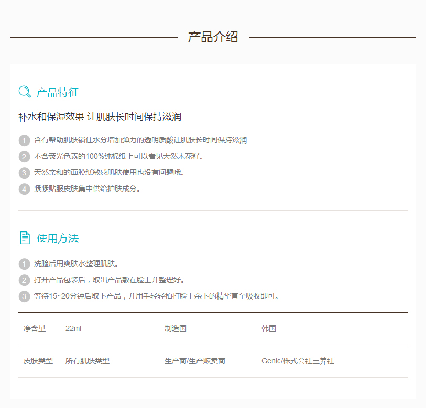Click the document icon beside 使用方法
This screenshot has width=426, height=408.
pyautogui.click(x=25, y=238)
